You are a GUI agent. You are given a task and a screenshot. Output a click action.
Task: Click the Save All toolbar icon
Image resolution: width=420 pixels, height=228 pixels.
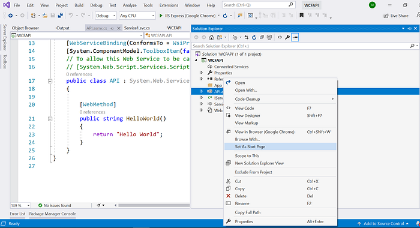pos(60,16)
